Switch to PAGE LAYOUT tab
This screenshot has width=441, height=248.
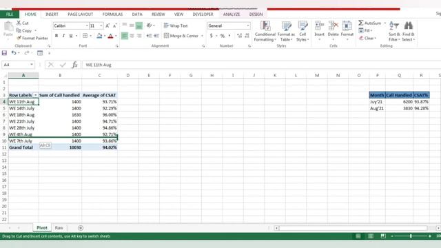[80, 14]
